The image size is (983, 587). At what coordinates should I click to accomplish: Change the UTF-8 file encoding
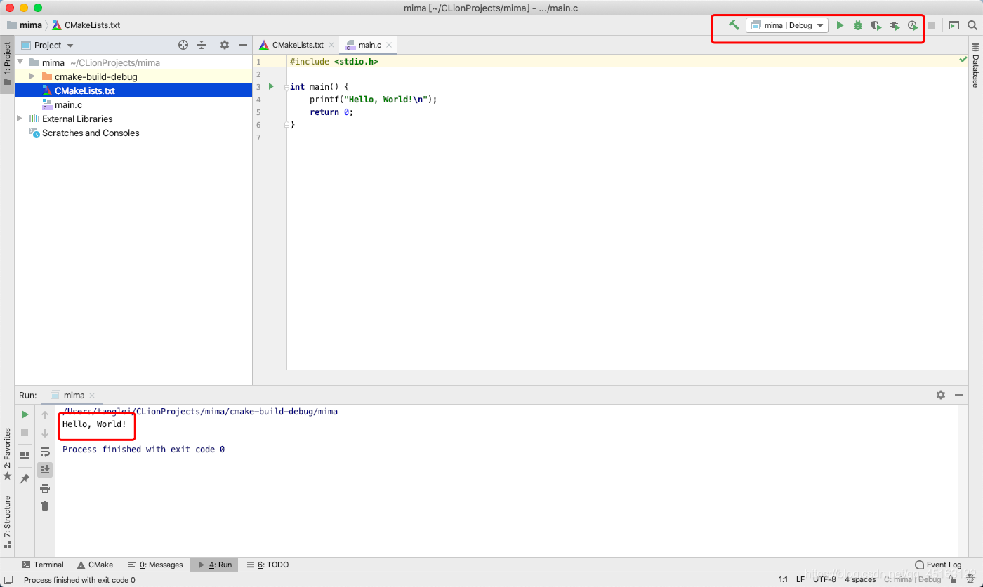point(824,580)
